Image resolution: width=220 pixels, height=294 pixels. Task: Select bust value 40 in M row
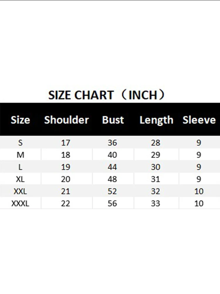click(x=112, y=155)
